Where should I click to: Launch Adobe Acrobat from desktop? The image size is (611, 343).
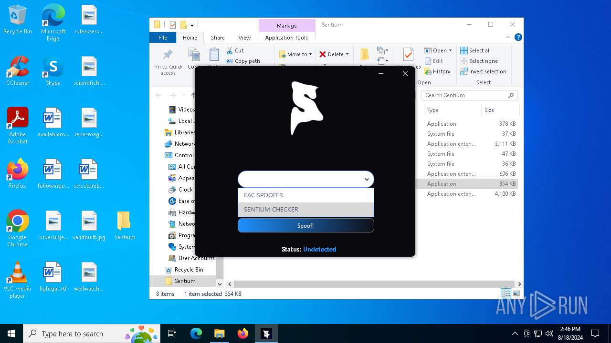[x=18, y=126]
